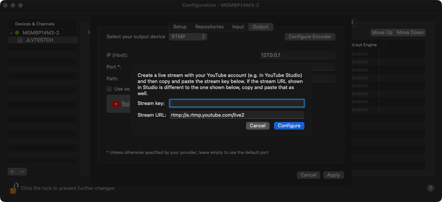Click the Stream URL text field
Viewport: 442px width, 202px height.
point(237,115)
